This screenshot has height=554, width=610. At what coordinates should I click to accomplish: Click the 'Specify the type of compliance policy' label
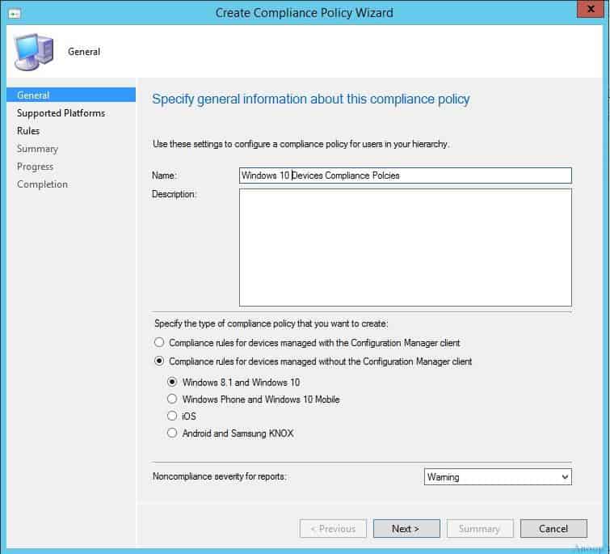271,324
